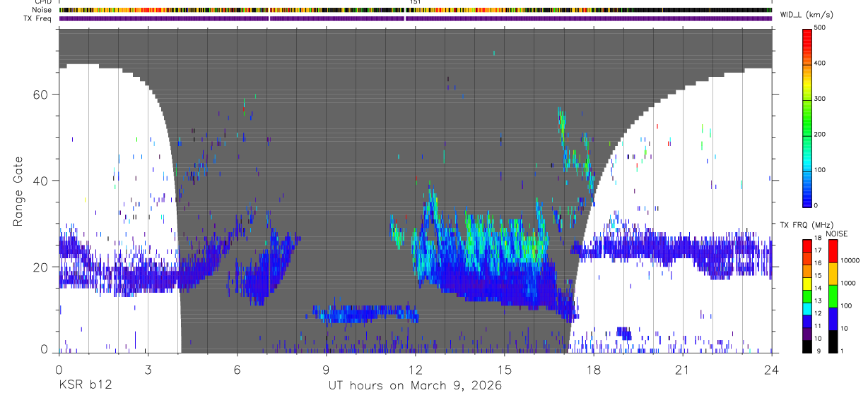The height and width of the screenshot is (400, 868).
Task: Click the "24" UT hour tick label
Action: [x=772, y=370]
